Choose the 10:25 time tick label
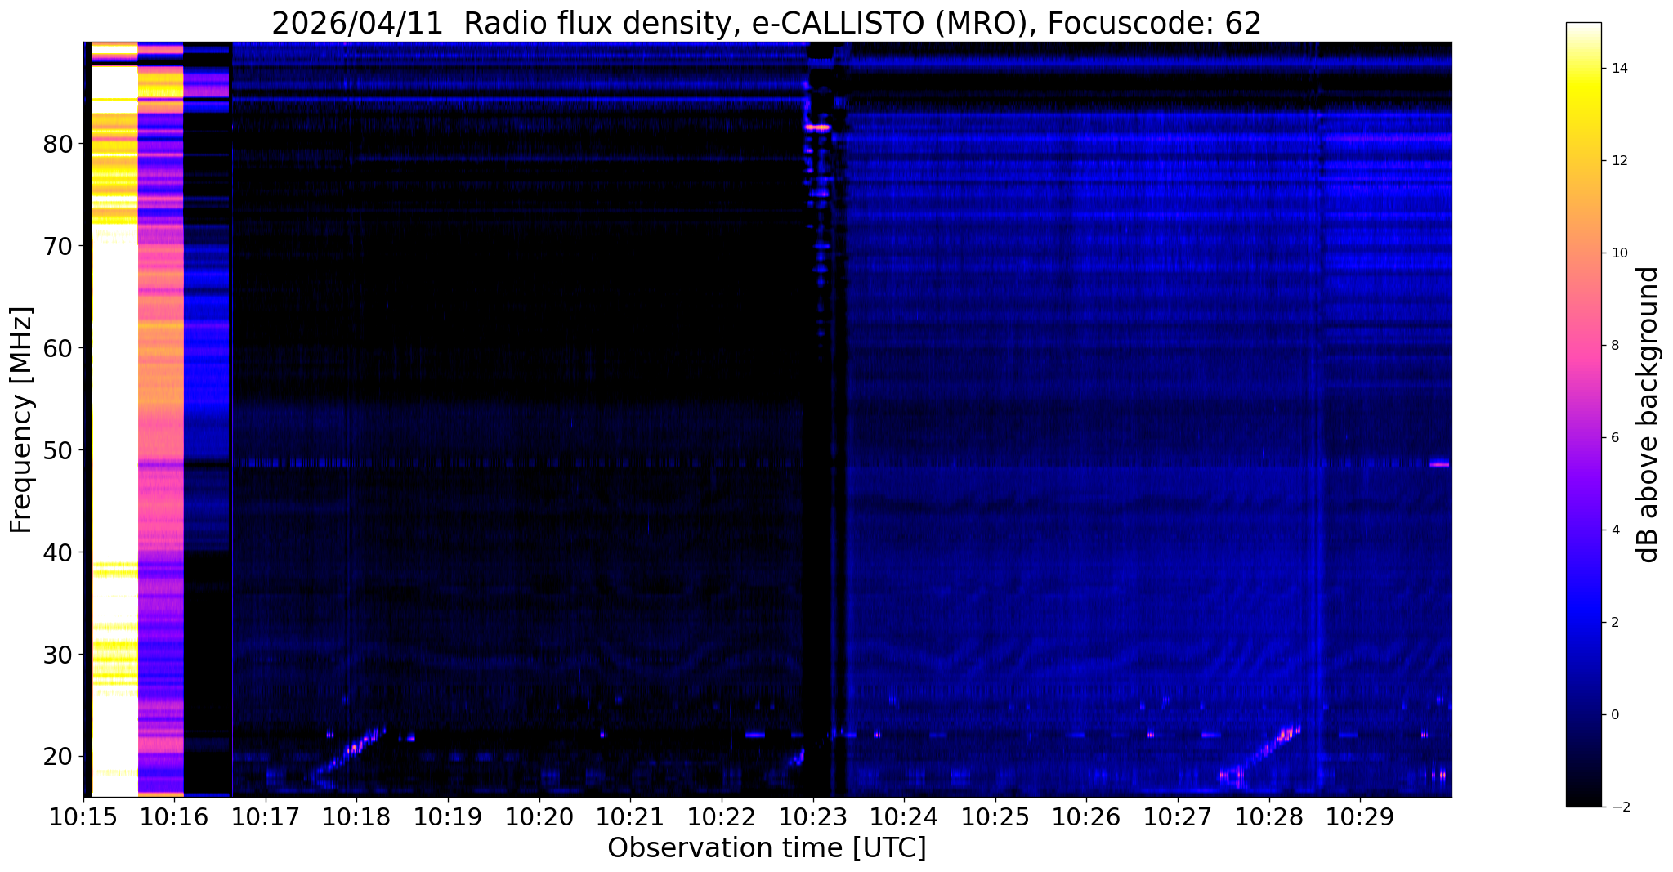 tap(995, 817)
